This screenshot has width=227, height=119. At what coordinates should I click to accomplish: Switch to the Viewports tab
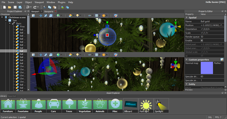pyautogui.click(x=49, y=11)
